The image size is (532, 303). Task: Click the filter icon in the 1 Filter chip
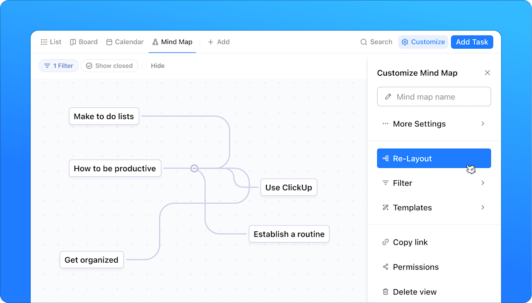tap(46, 65)
